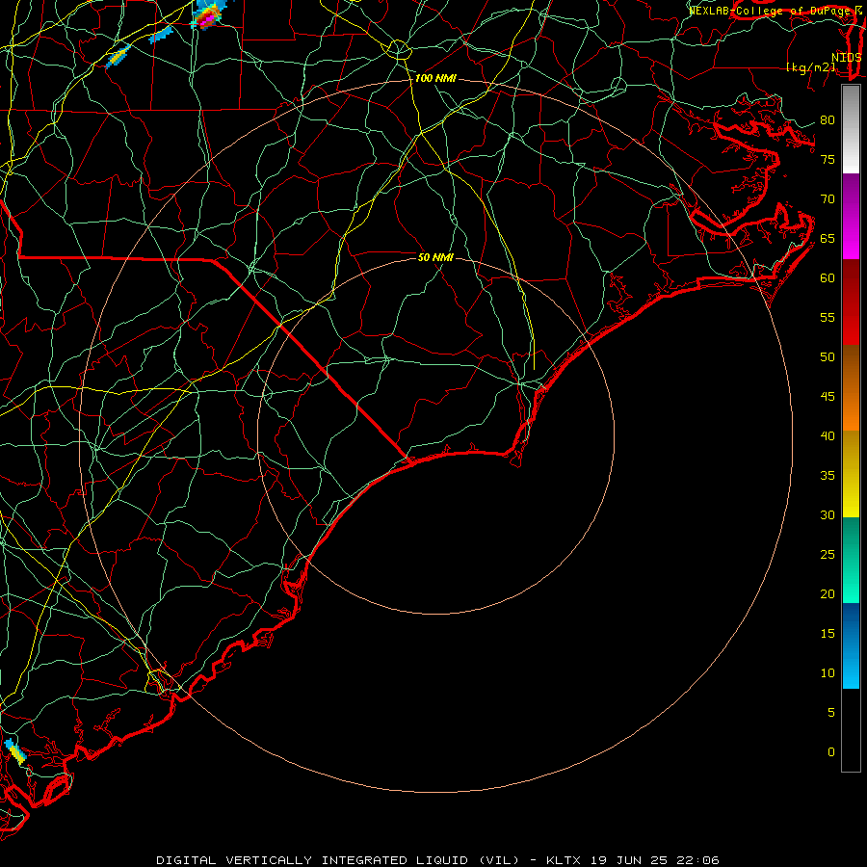Select the black bottom segment of the color scale
Image resolution: width=867 pixels, height=867 pixels.
(851, 729)
